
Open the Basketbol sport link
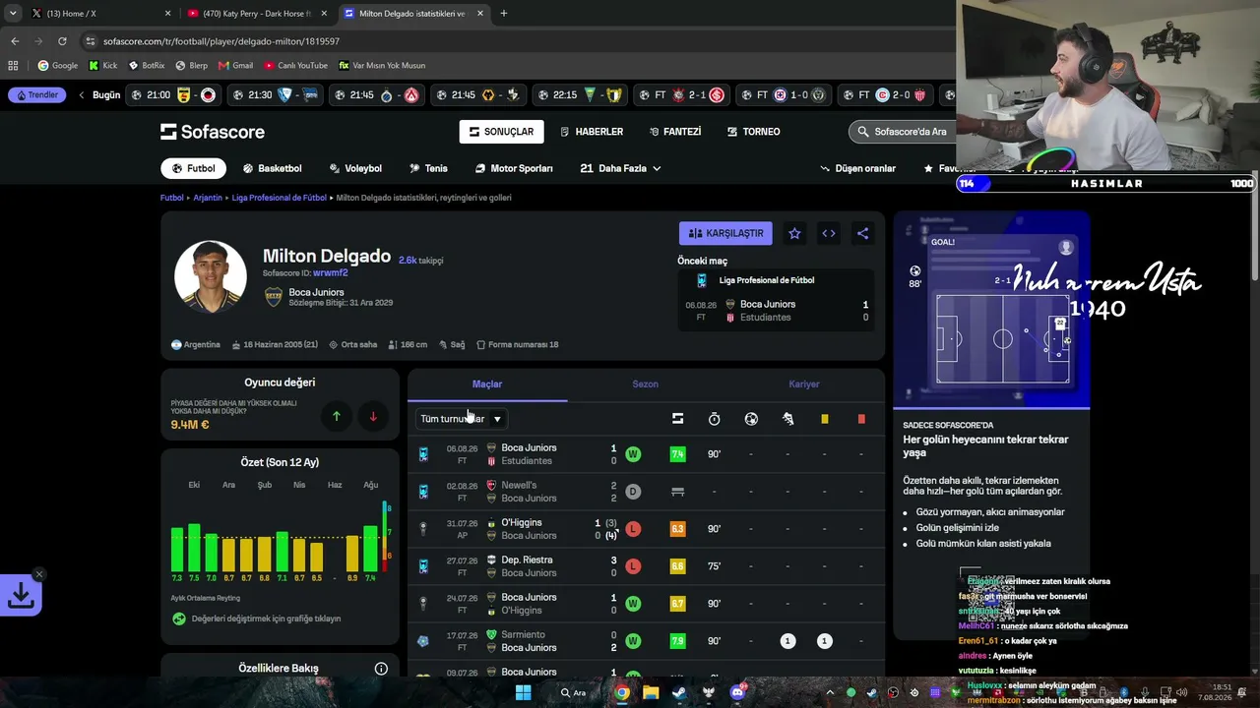pos(273,168)
